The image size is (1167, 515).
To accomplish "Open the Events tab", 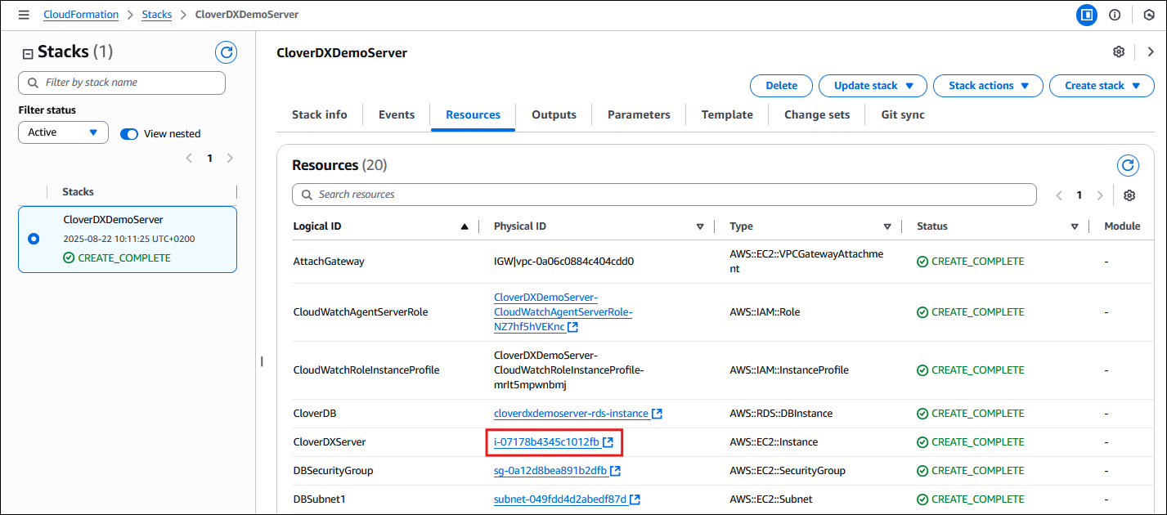I will click(396, 114).
